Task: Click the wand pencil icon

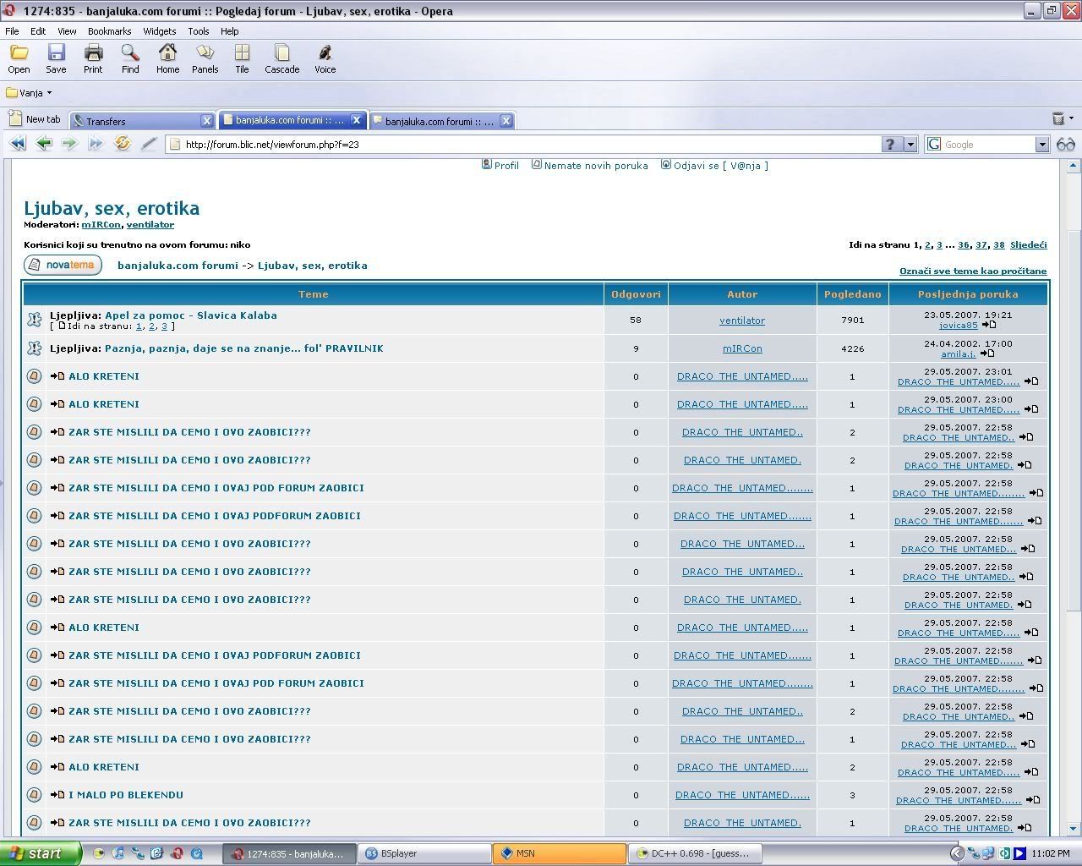Action: point(150,144)
